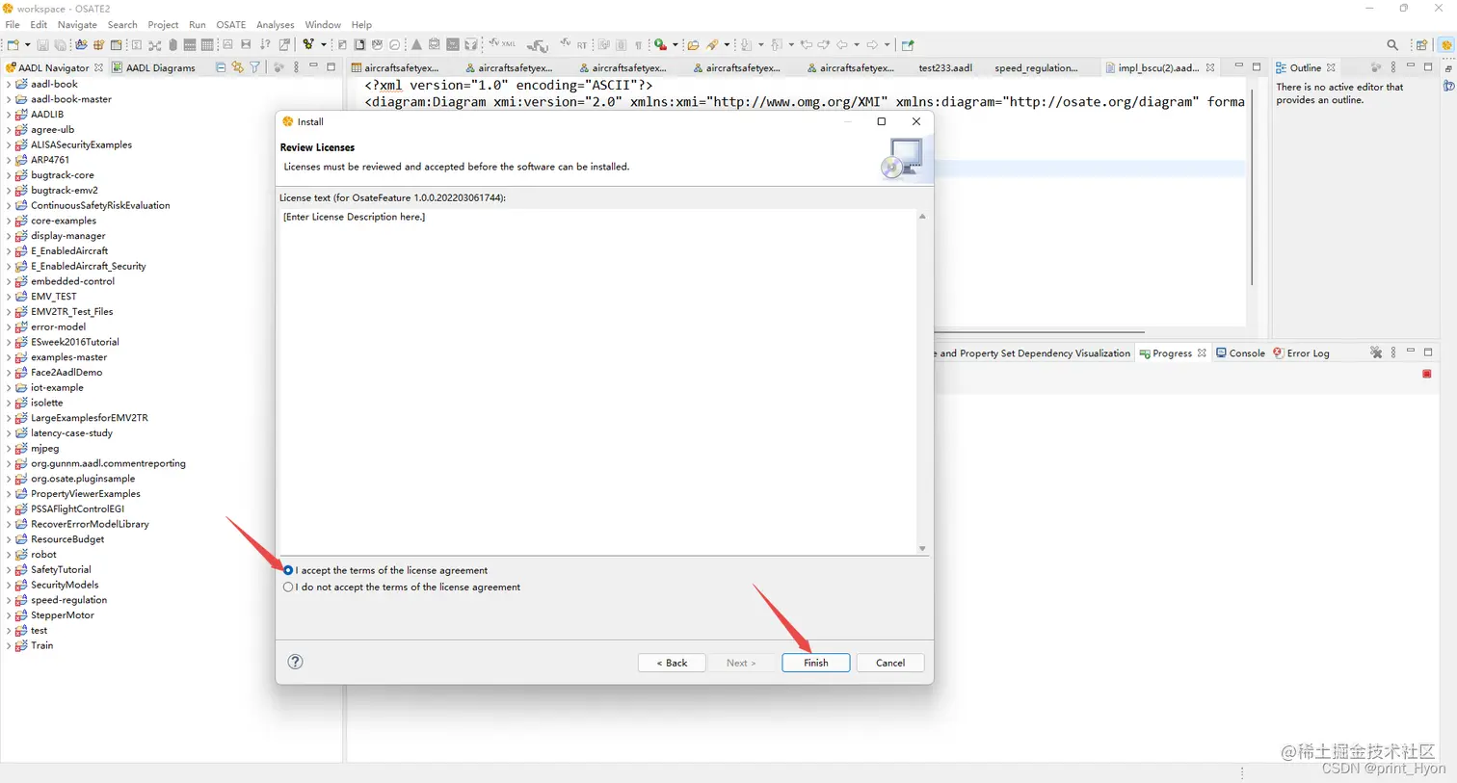Click the Collapse All icon in AADL Navigator
Image resolution: width=1457 pixels, height=783 pixels.
(x=221, y=67)
